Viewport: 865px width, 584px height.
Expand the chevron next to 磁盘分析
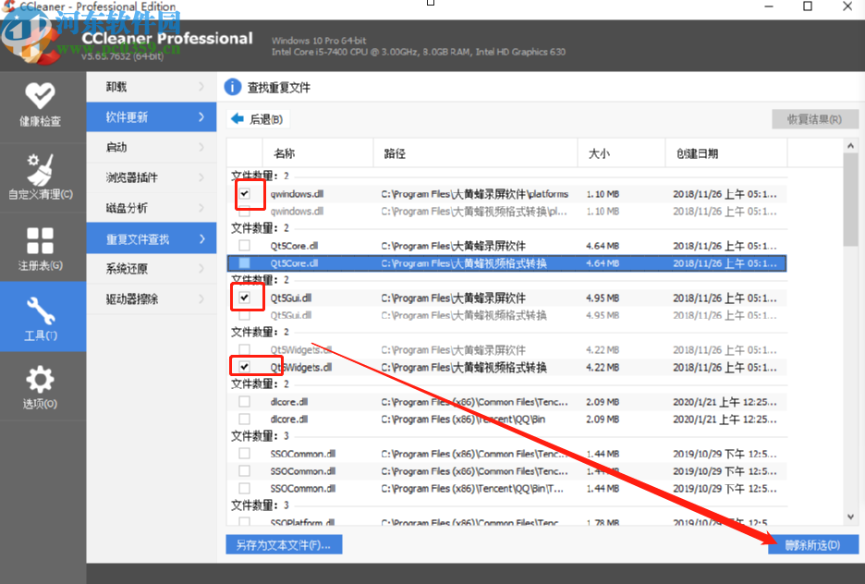[201, 208]
